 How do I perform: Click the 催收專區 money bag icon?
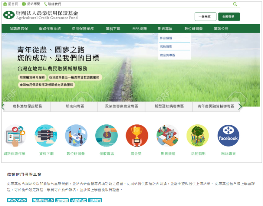point(107,136)
